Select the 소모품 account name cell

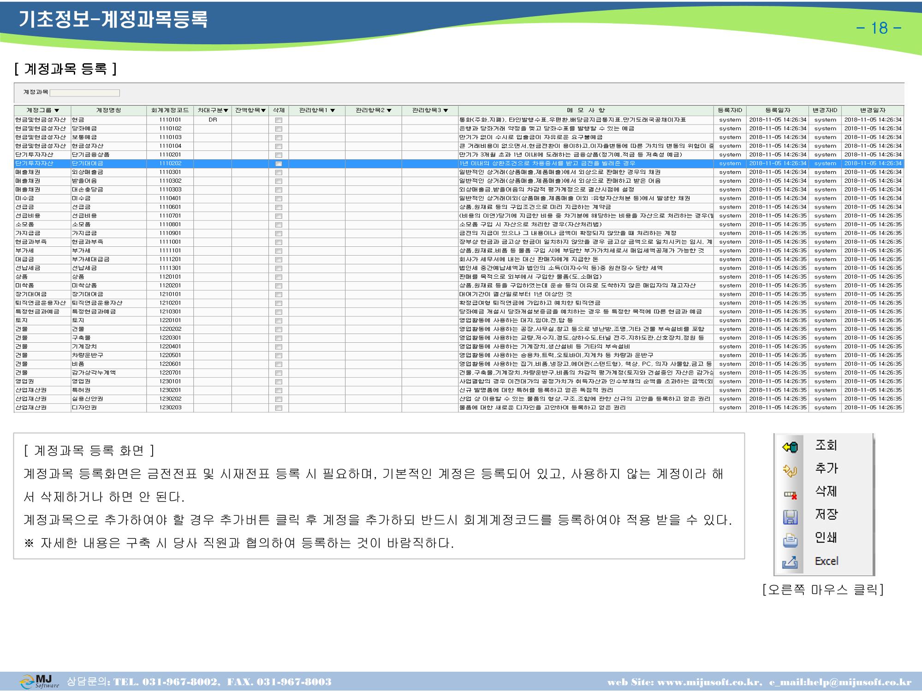[x=108, y=225]
